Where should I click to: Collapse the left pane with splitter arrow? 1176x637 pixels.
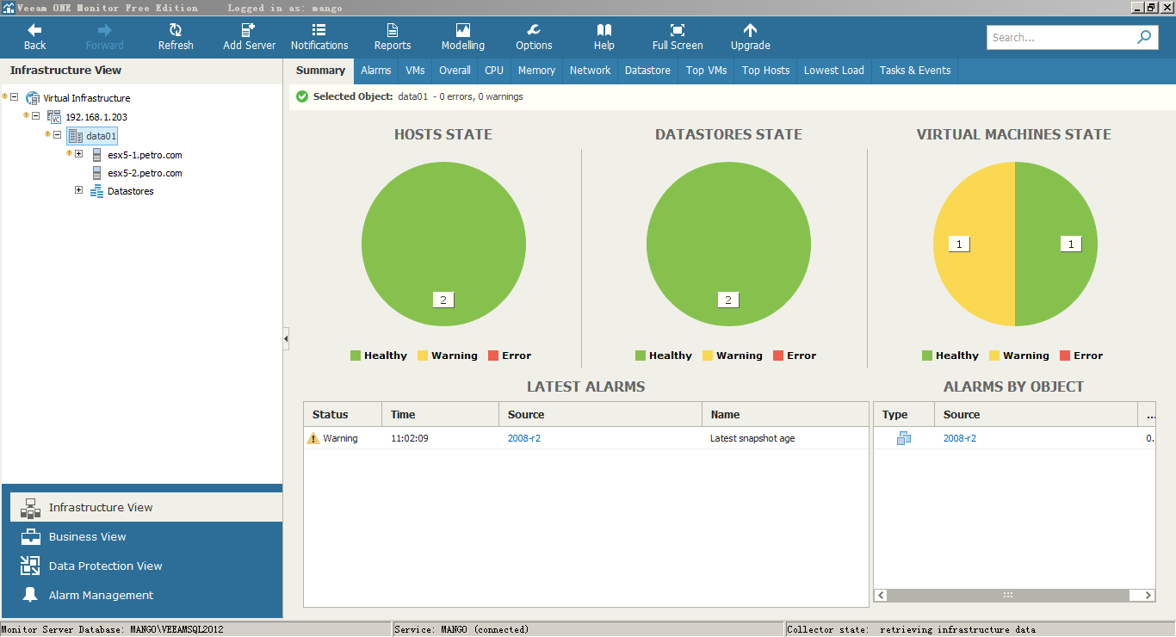[286, 339]
